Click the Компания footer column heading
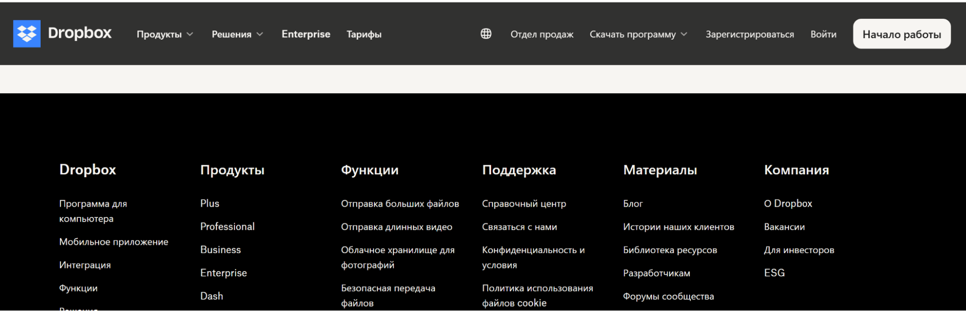 click(x=796, y=170)
